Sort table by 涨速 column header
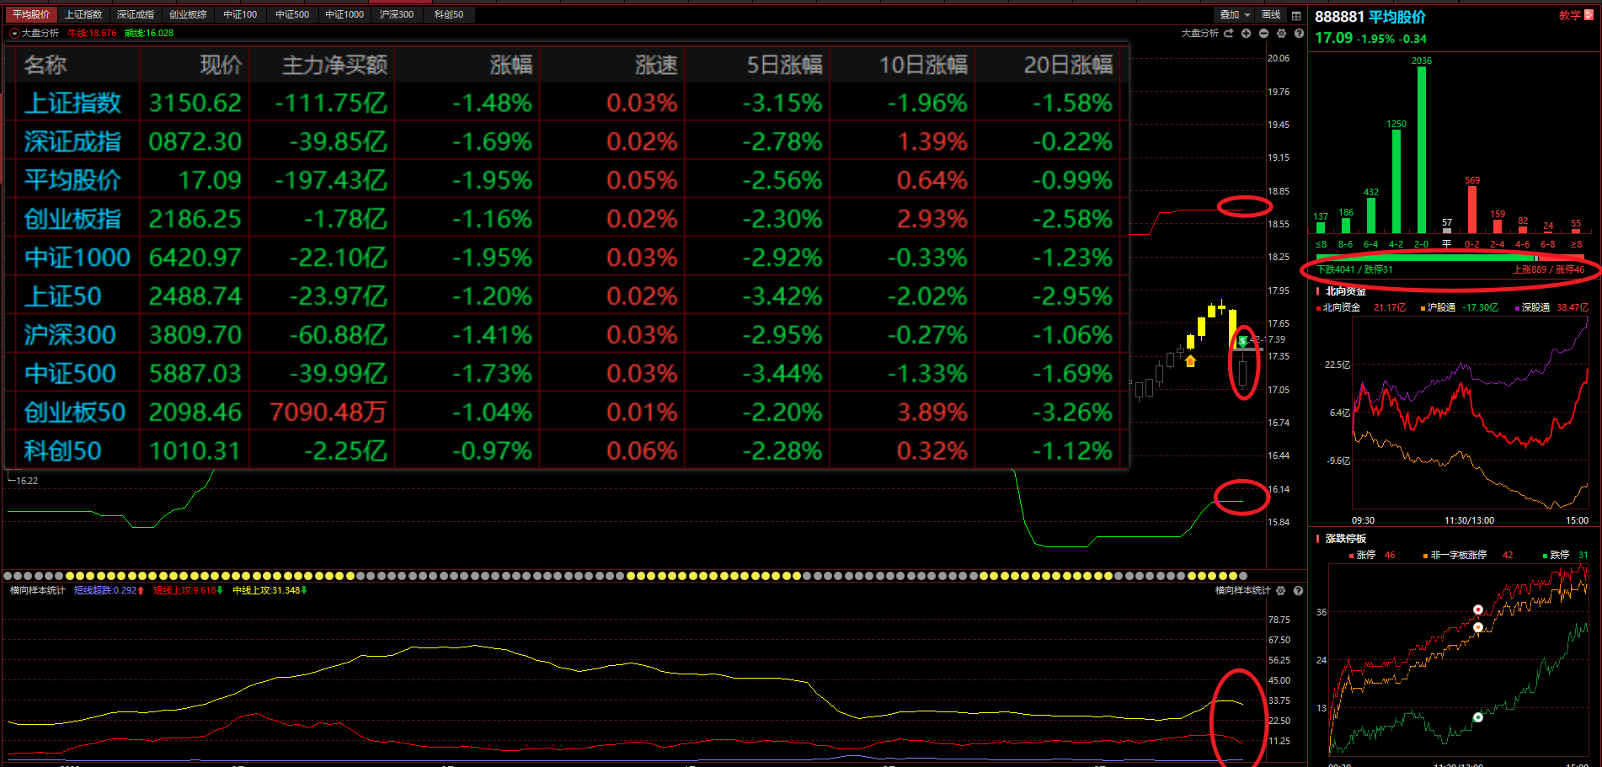The height and width of the screenshot is (767, 1602). 656,65
